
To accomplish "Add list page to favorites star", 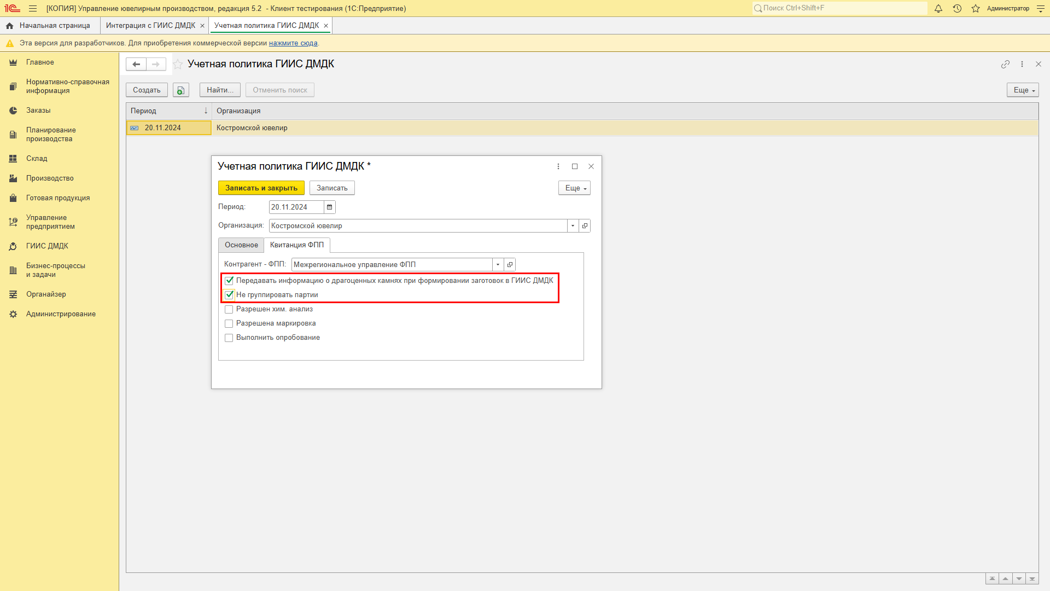I will (x=178, y=64).
